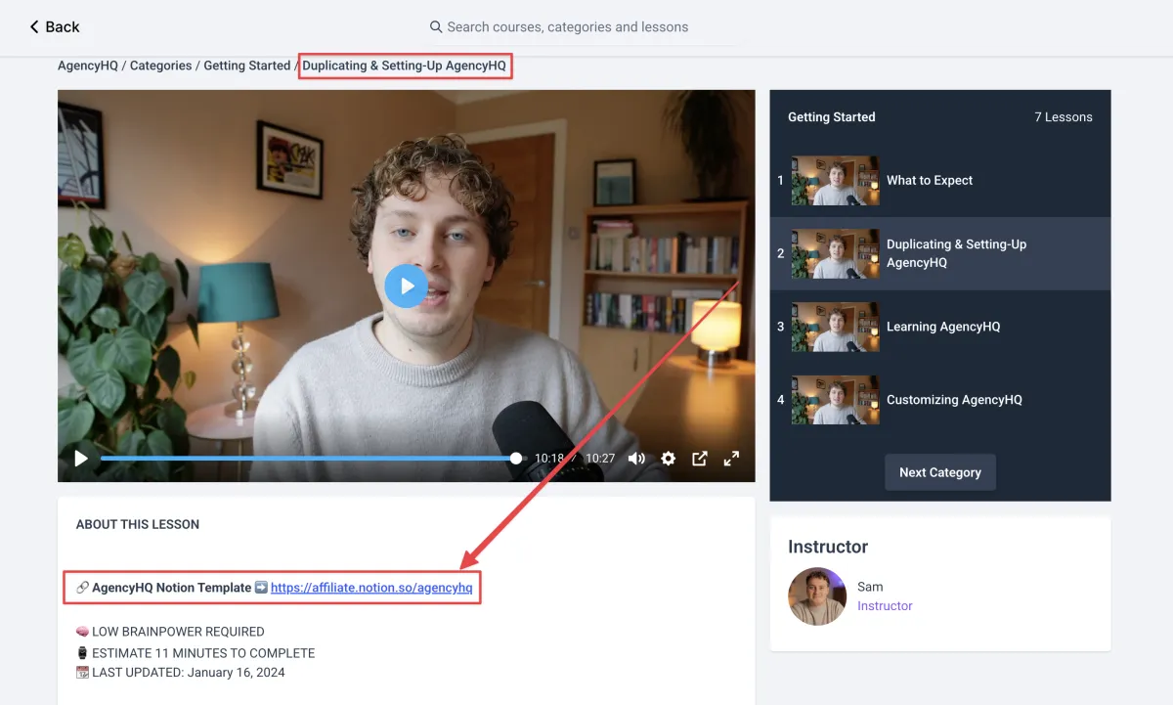
Task: Click the Learning AgencyHQ thumbnail
Action: click(x=835, y=327)
